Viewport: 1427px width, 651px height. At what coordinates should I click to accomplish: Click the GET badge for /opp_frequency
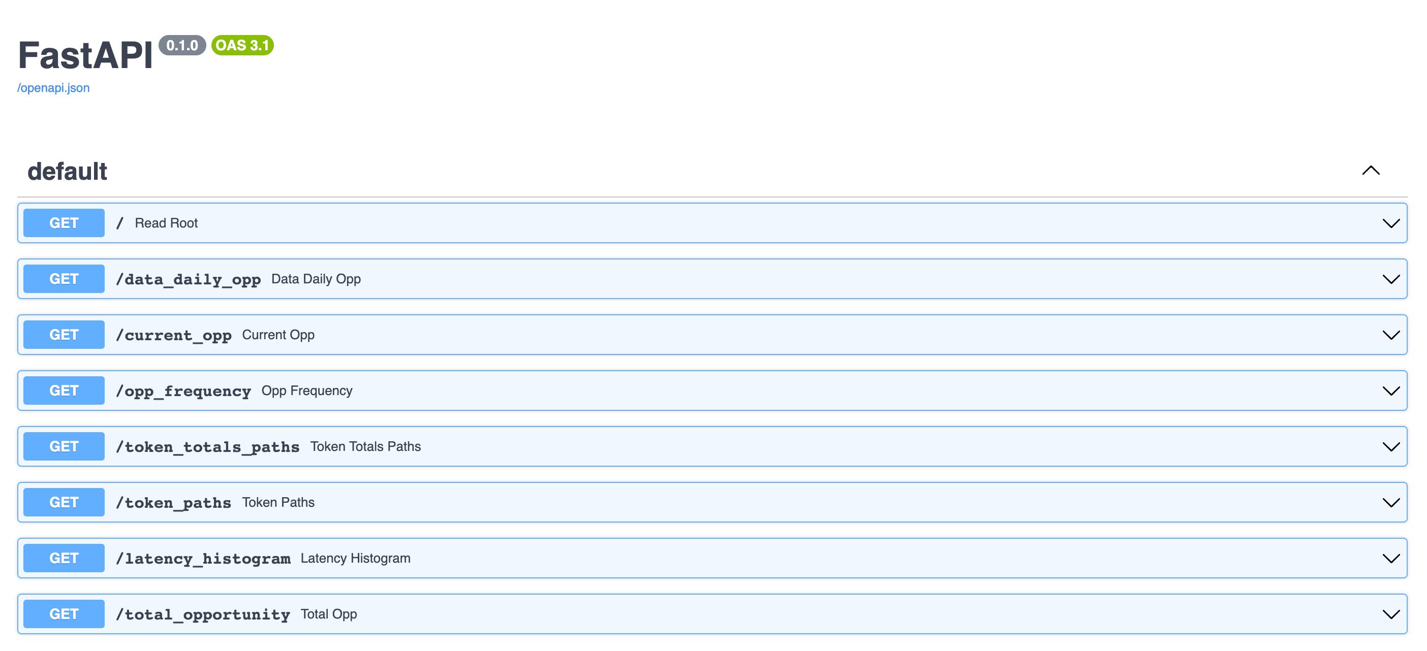click(64, 391)
